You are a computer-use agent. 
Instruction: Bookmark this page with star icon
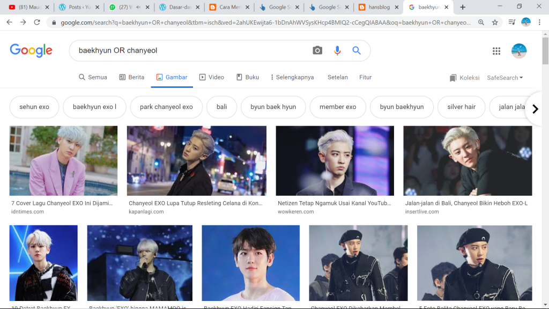495,23
